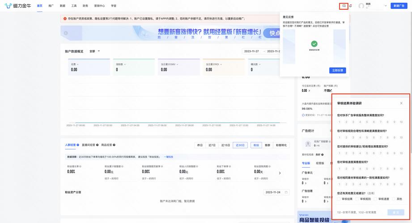The height and width of the screenshot is (223, 412).
Task: Open the 全部 dropdown beside 账户数据概览
Action: [x=94, y=51]
